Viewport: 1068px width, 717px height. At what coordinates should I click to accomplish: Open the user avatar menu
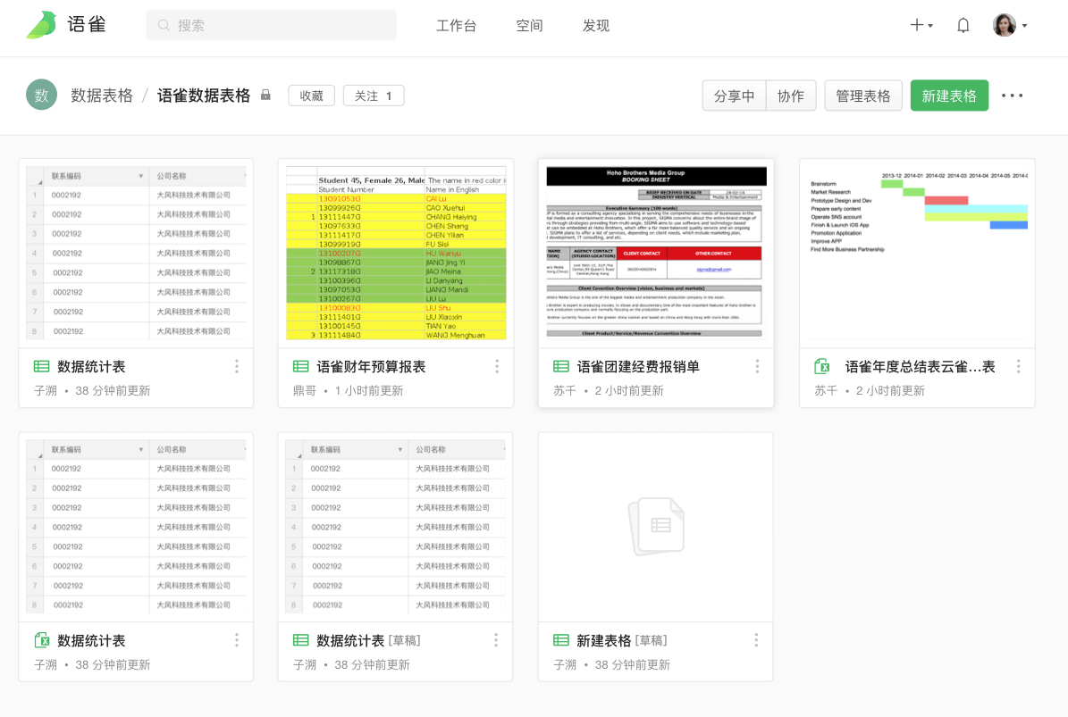point(1010,25)
